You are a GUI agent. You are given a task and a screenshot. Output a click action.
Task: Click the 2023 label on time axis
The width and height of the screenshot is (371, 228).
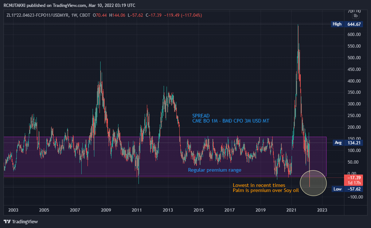(x=322, y=210)
